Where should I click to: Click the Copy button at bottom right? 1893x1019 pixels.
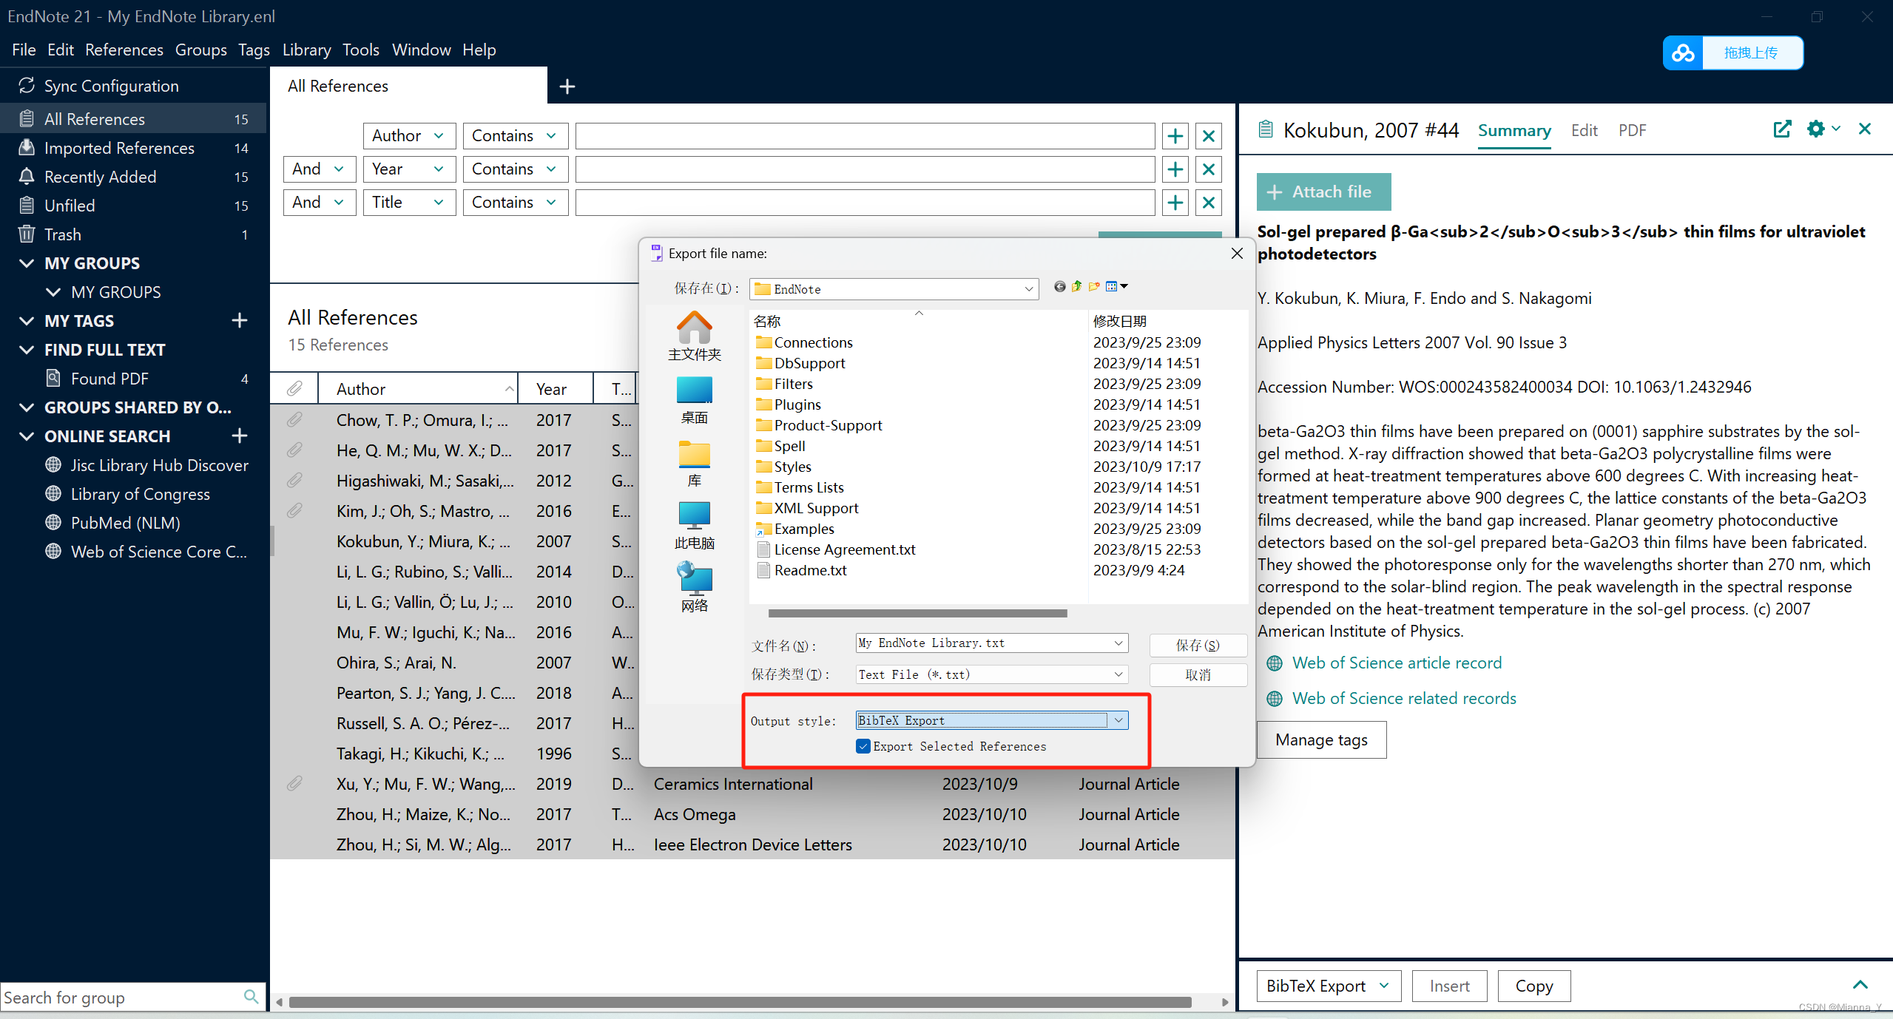[x=1533, y=985]
